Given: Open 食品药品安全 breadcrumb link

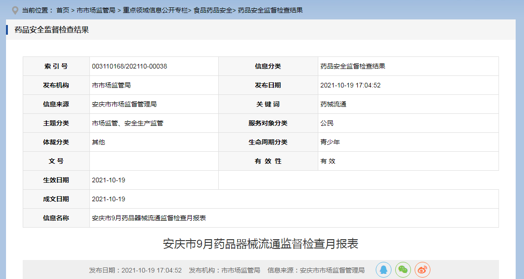Looking at the screenshot, I should click(x=213, y=10).
